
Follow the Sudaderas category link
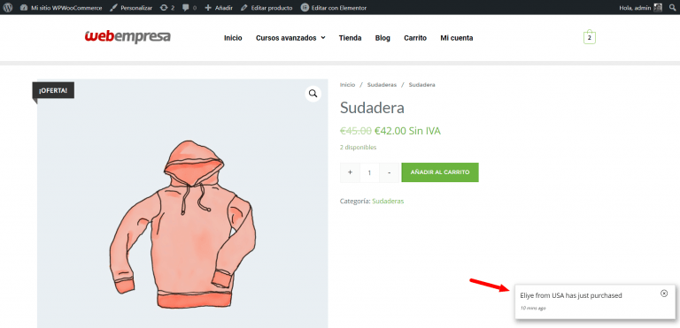tap(388, 201)
